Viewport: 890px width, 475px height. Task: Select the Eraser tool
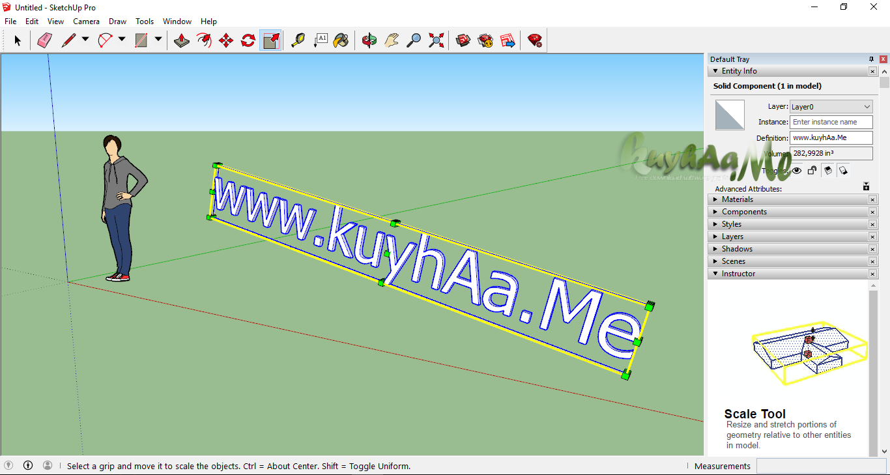44,40
